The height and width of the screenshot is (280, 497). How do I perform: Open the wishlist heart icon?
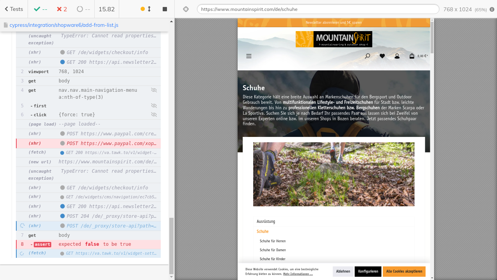click(x=382, y=56)
